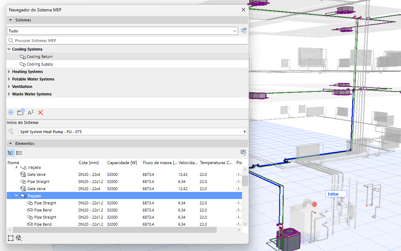Click the select-in-model square icon at the panel bottom
Screen dimensions: 401x251
[x=10, y=238]
